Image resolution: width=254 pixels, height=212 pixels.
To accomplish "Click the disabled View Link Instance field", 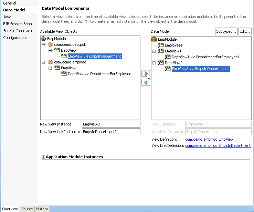I will [218, 132].
